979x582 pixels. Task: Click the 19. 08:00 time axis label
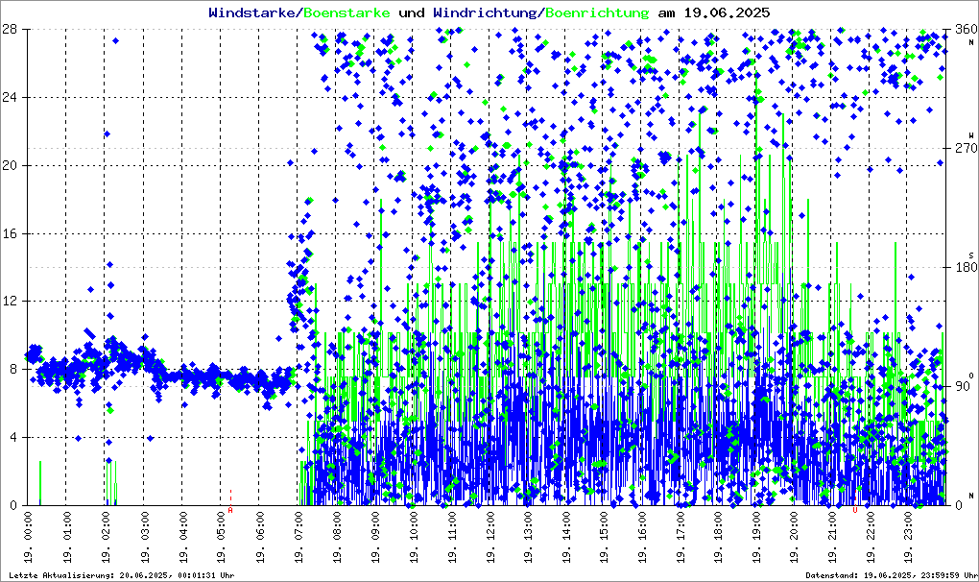[x=336, y=537]
